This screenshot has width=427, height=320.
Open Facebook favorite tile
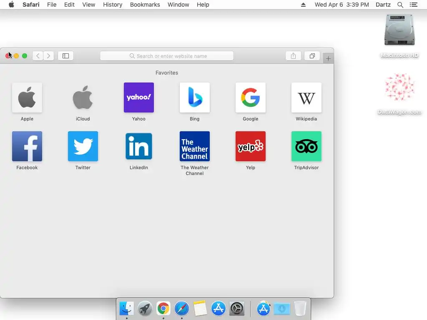27,146
